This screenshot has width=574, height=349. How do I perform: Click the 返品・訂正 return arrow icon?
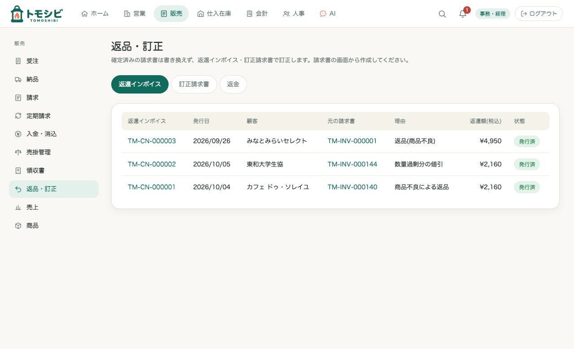[18, 189]
